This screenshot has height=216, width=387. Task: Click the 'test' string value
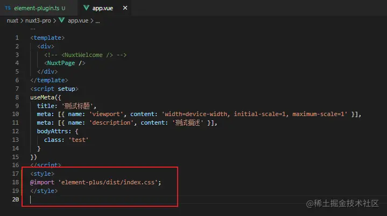pyautogui.click(x=79, y=140)
